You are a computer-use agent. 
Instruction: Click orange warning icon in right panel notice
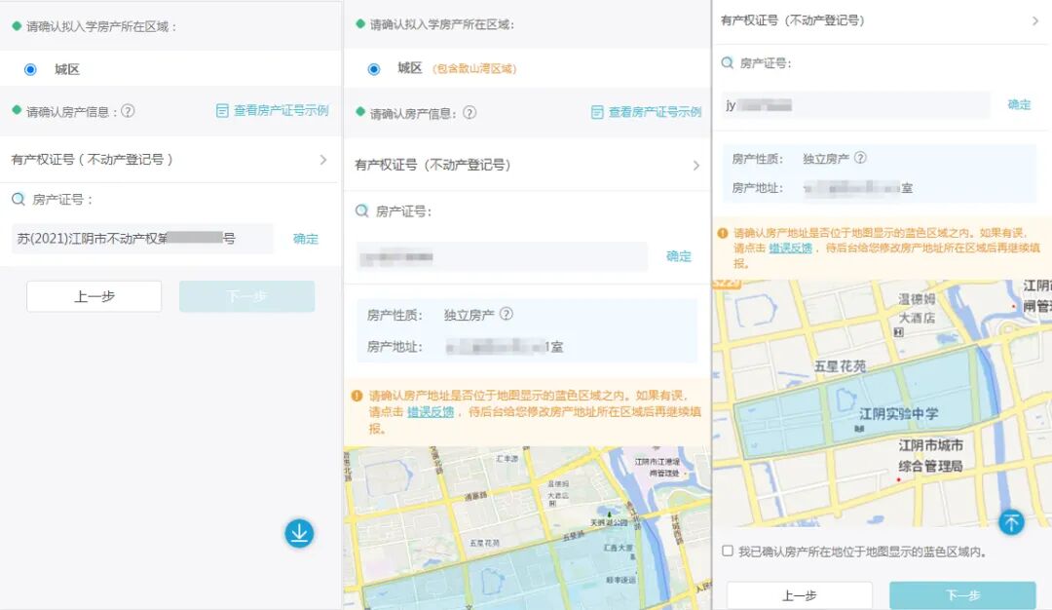click(x=723, y=234)
